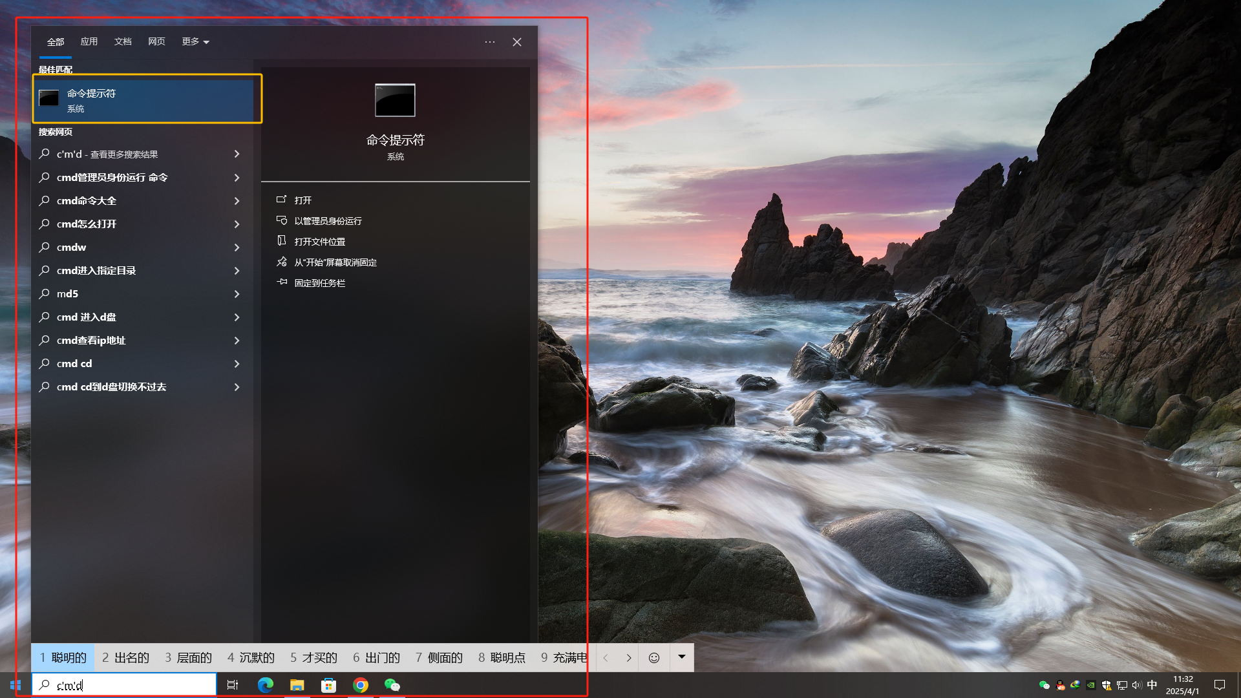Toggle the 中 input language indicator
Image resolution: width=1241 pixels, height=698 pixels.
(x=1152, y=685)
